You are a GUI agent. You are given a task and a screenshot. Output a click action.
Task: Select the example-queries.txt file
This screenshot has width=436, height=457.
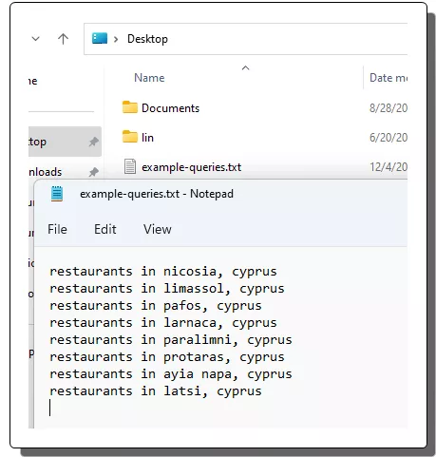click(191, 167)
